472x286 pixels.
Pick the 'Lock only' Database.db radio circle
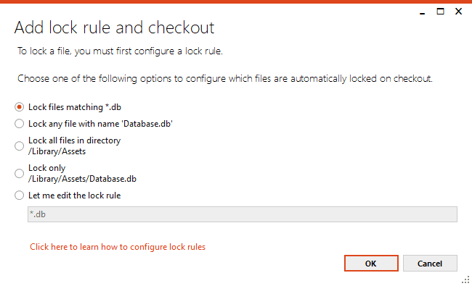(x=20, y=173)
